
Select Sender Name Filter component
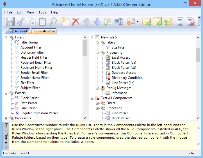35,78
